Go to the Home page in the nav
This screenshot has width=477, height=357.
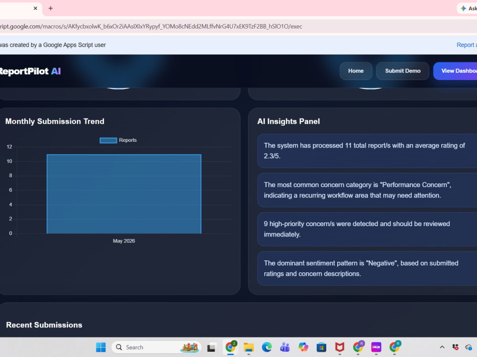(356, 71)
